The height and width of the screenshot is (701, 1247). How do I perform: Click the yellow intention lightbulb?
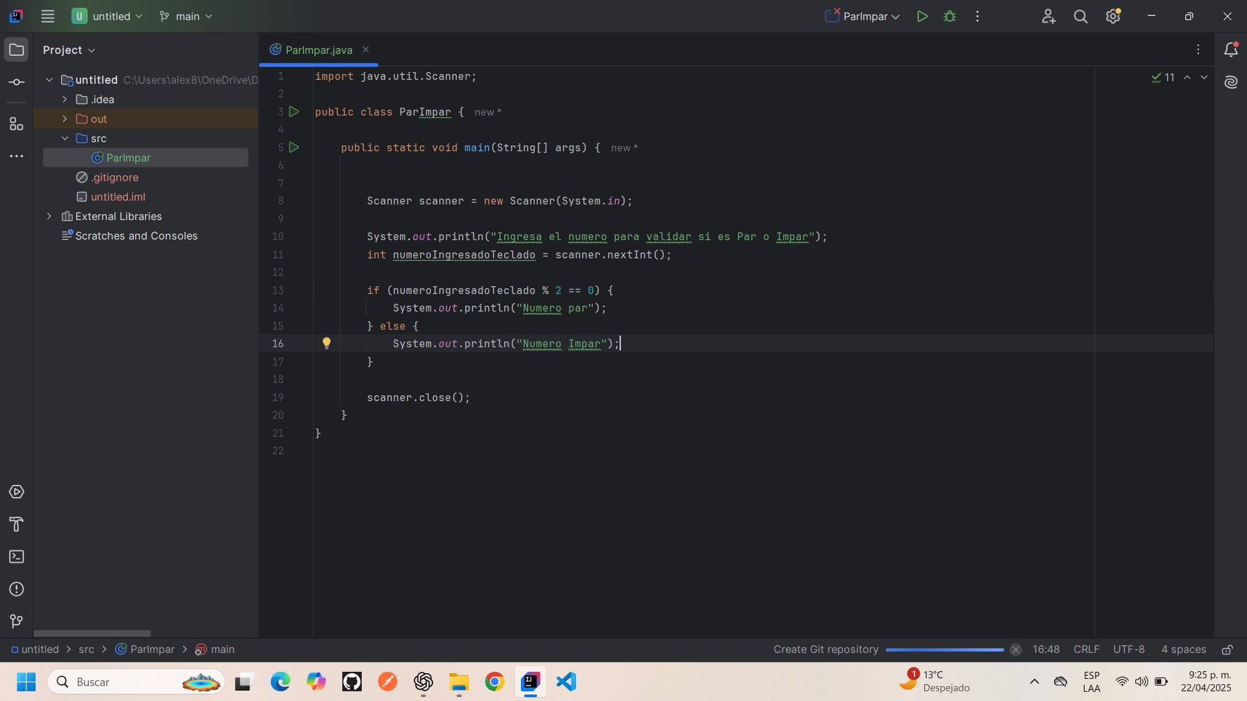[327, 343]
